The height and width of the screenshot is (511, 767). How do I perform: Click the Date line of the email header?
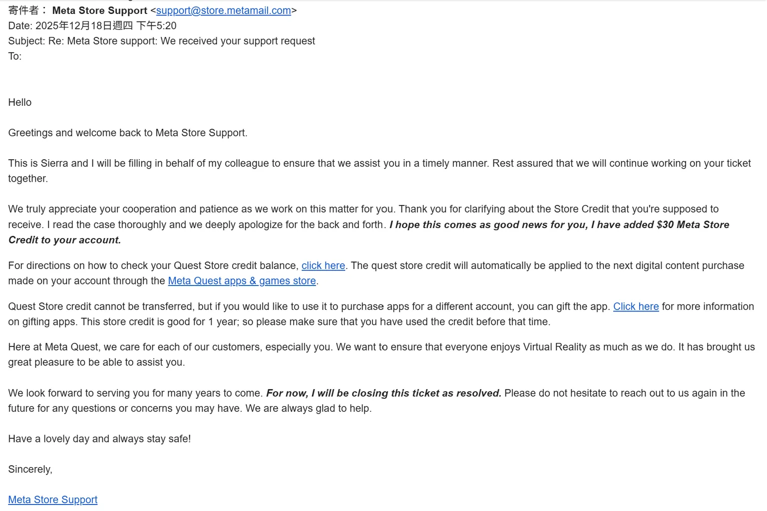coord(92,26)
